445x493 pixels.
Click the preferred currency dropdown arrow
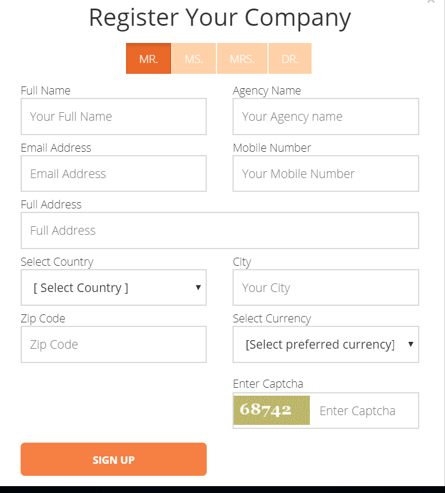(411, 344)
